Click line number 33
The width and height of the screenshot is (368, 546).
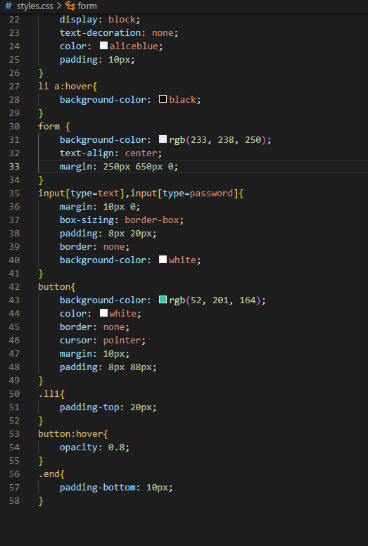point(14,167)
